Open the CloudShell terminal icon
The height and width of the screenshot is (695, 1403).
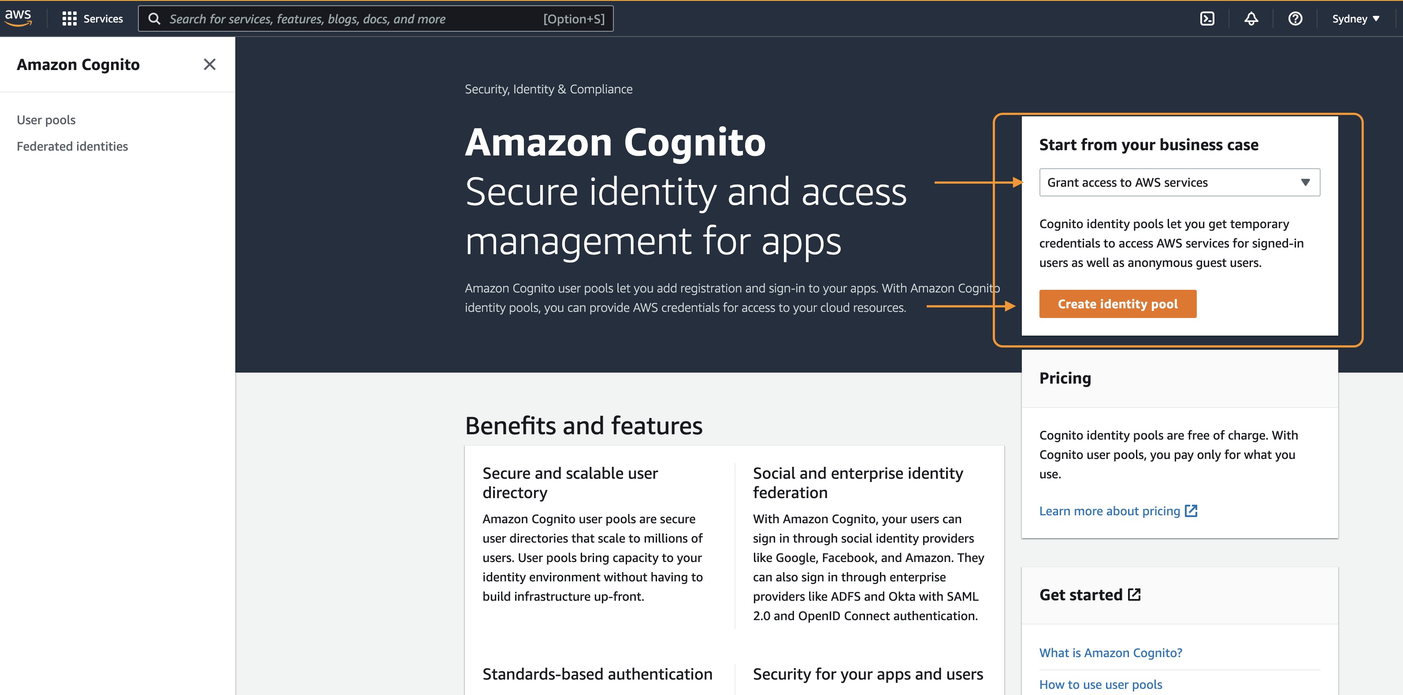pyautogui.click(x=1207, y=18)
